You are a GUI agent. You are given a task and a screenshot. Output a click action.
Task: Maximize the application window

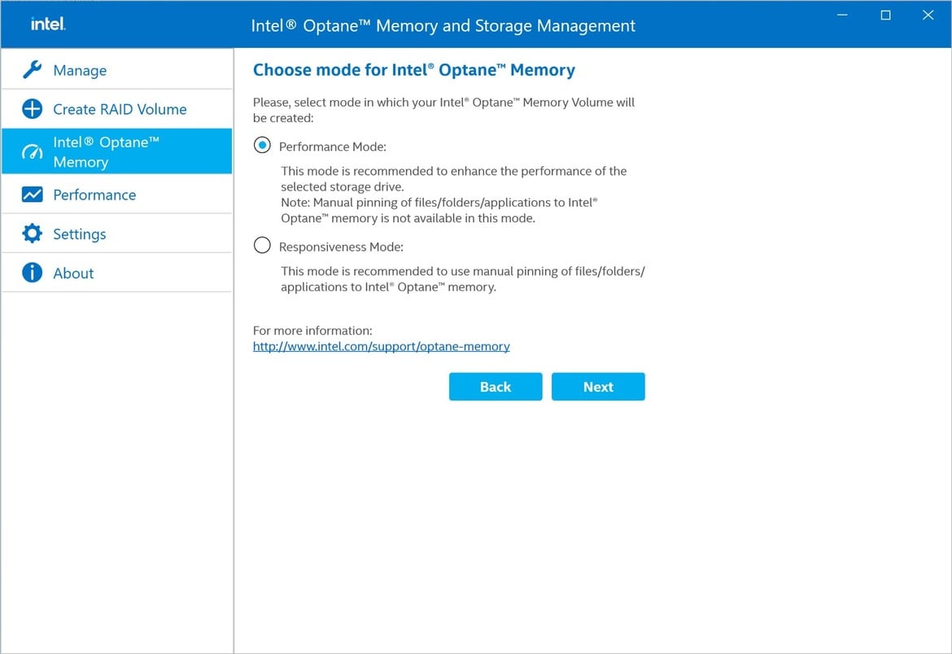tap(886, 15)
